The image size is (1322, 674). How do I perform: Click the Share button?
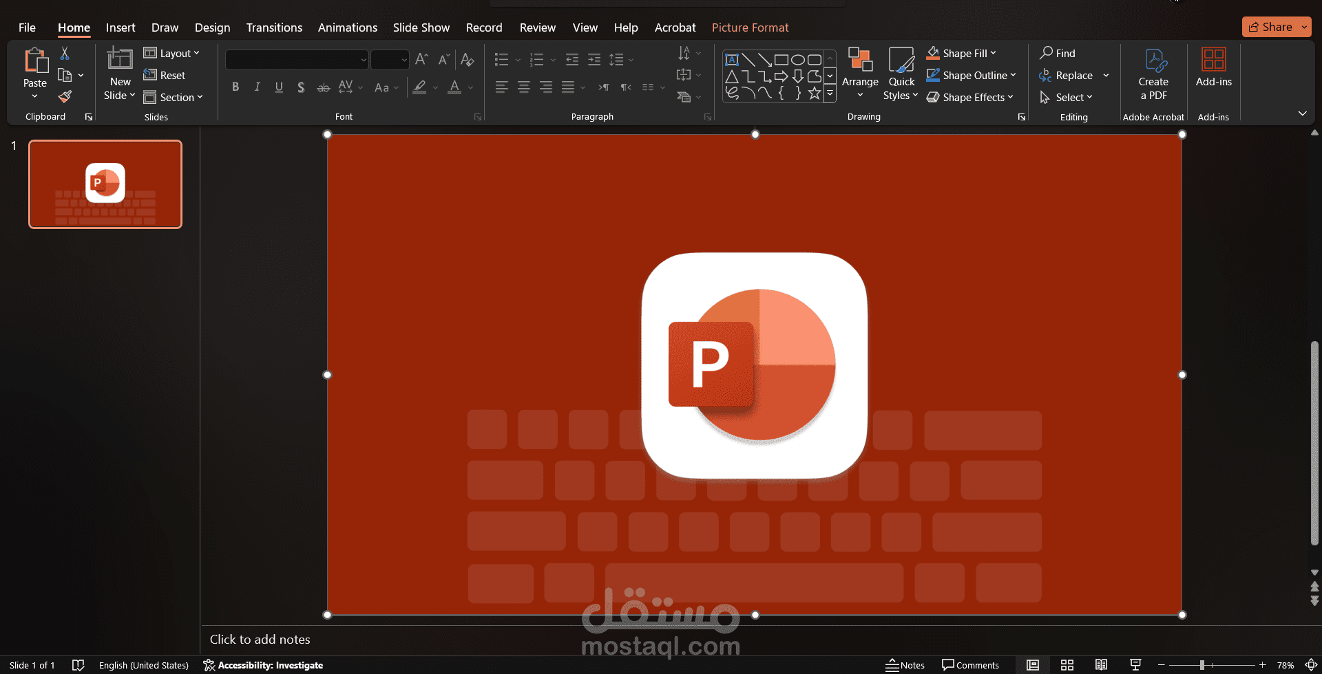click(x=1276, y=27)
